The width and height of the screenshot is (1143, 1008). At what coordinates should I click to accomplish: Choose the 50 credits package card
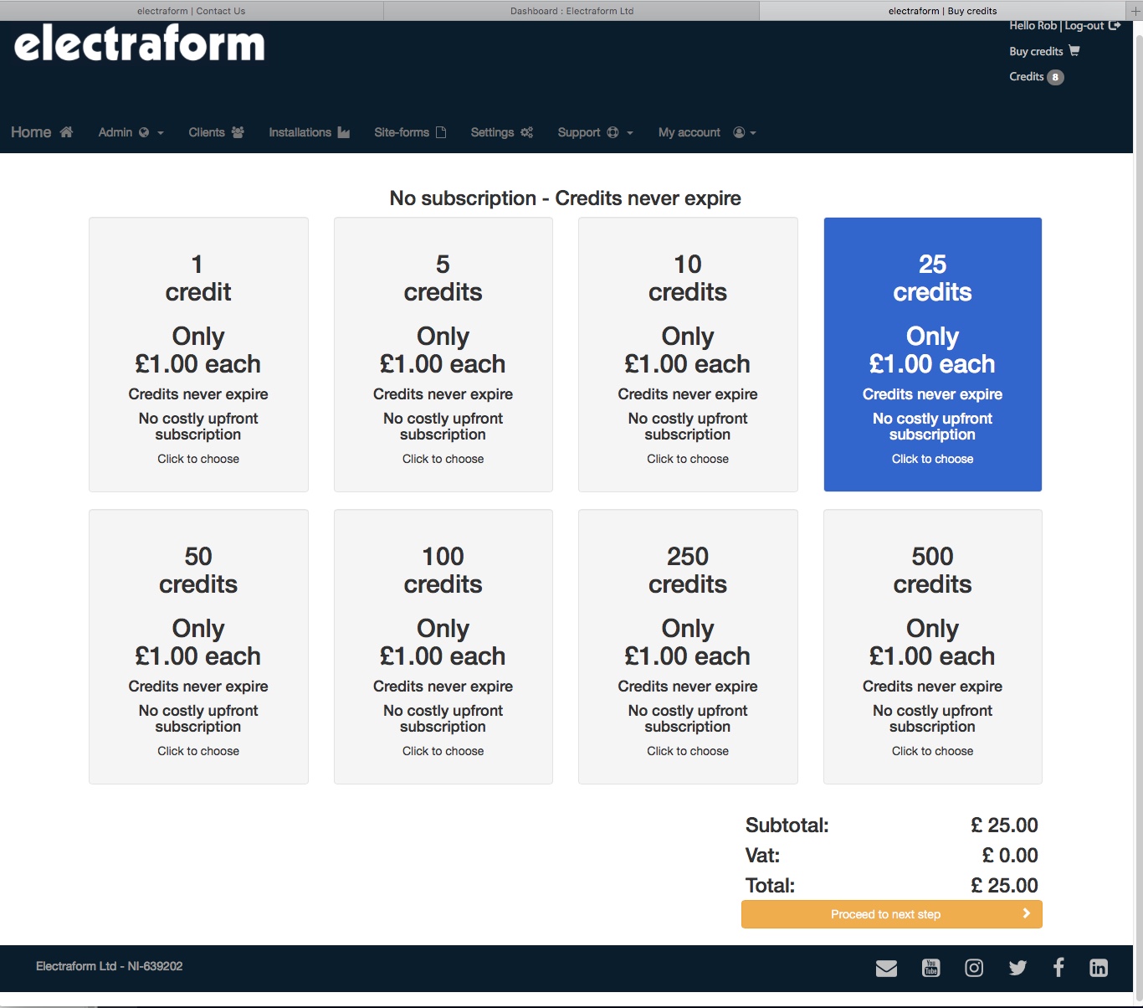[x=198, y=646]
